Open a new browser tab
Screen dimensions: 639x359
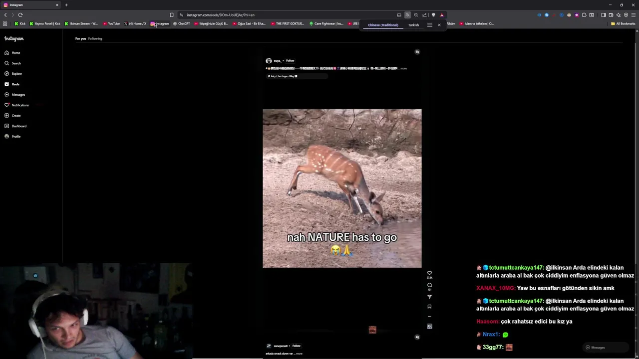(66, 5)
